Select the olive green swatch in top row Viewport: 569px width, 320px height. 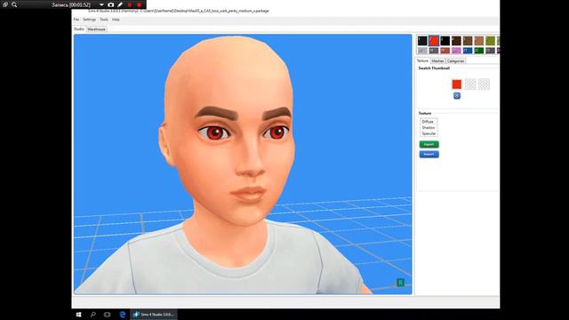point(490,41)
